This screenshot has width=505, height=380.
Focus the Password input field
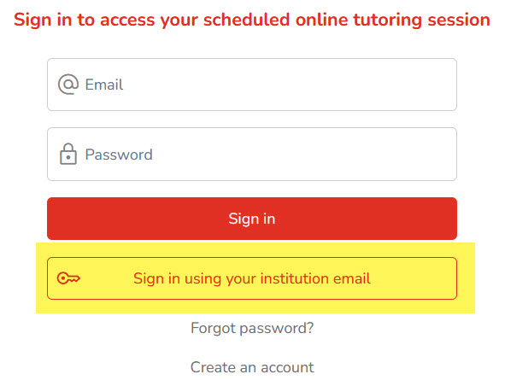(x=252, y=154)
